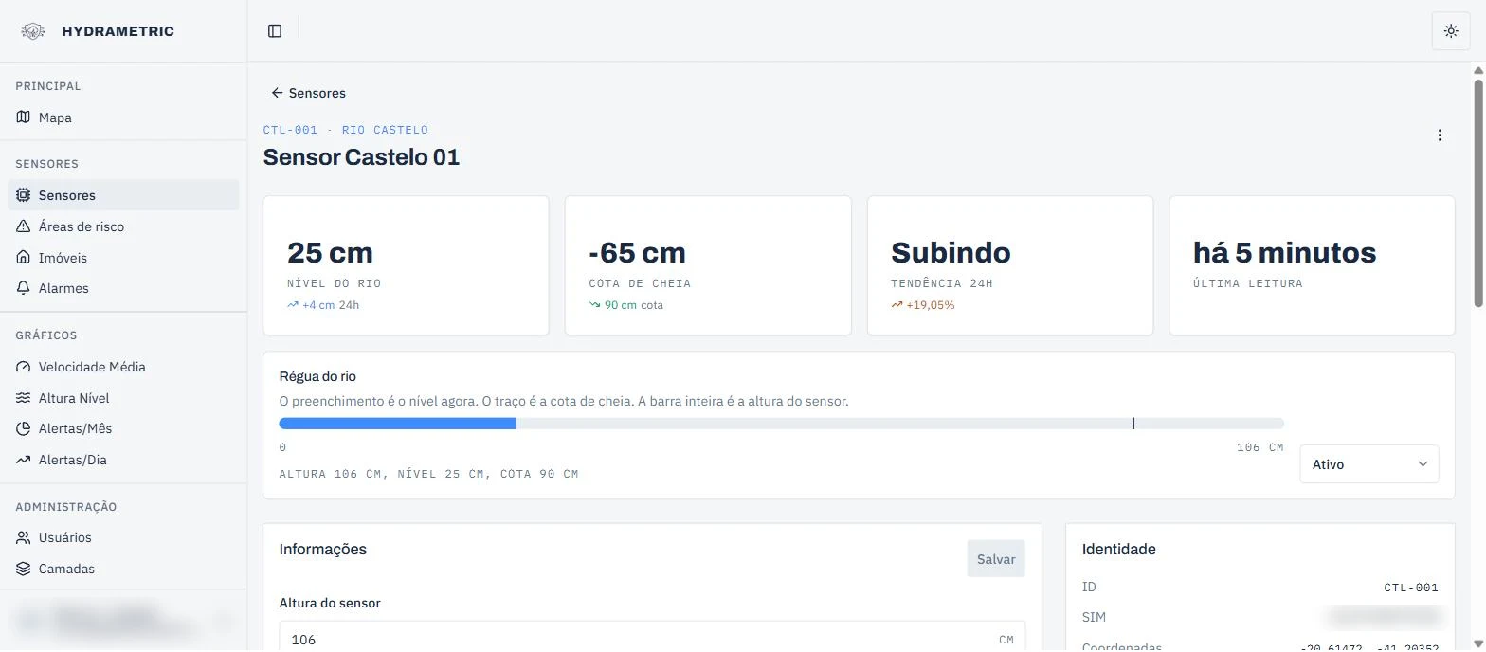
Task: Click the CTL-001 · RIO CASTELO breadcrumb text
Action: click(346, 130)
